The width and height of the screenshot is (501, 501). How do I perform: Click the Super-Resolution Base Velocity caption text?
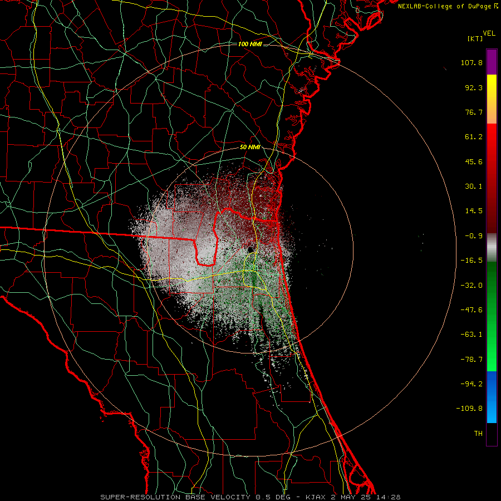click(250, 497)
